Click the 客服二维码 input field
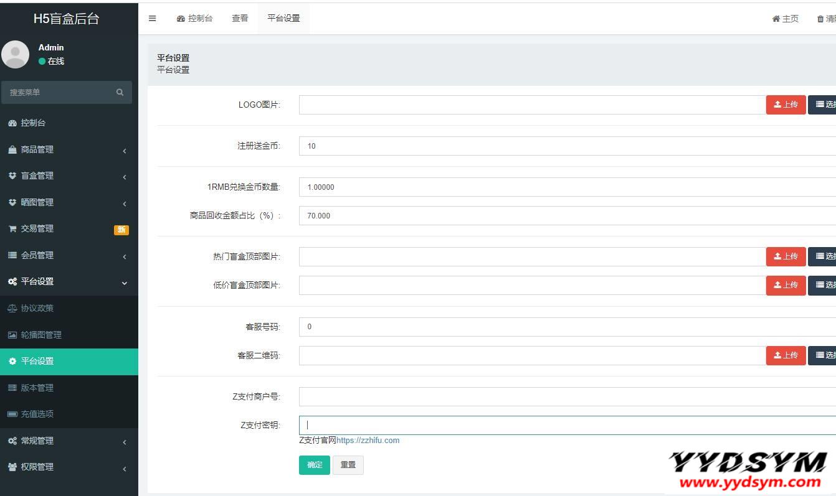The width and height of the screenshot is (836, 496). [x=533, y=355]
